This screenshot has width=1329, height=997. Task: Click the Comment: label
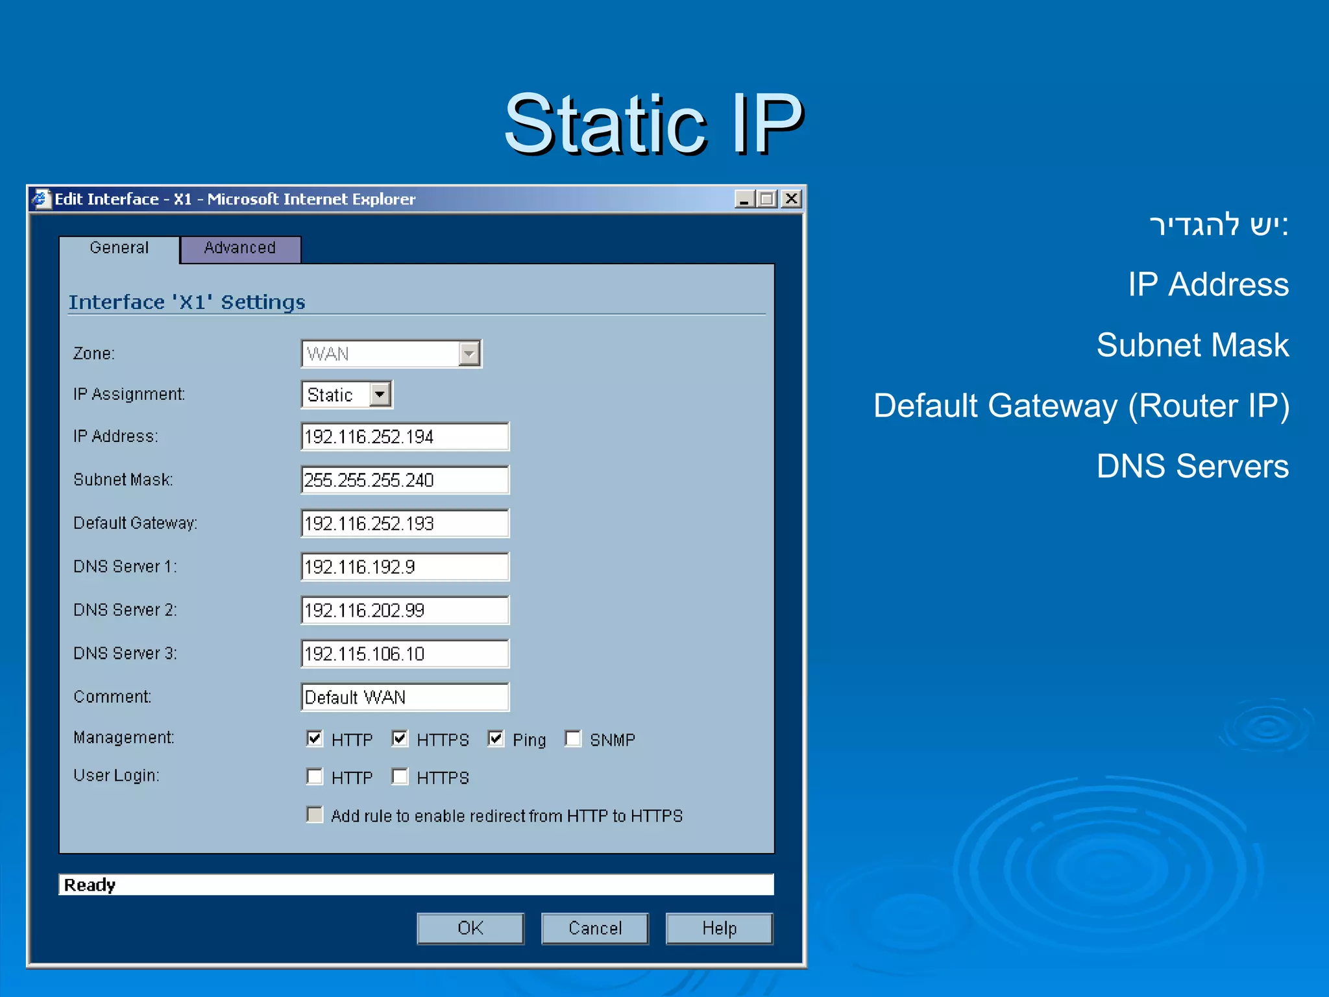point(112,697)
